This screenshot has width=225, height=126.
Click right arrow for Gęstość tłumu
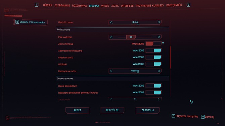[159, 22]
